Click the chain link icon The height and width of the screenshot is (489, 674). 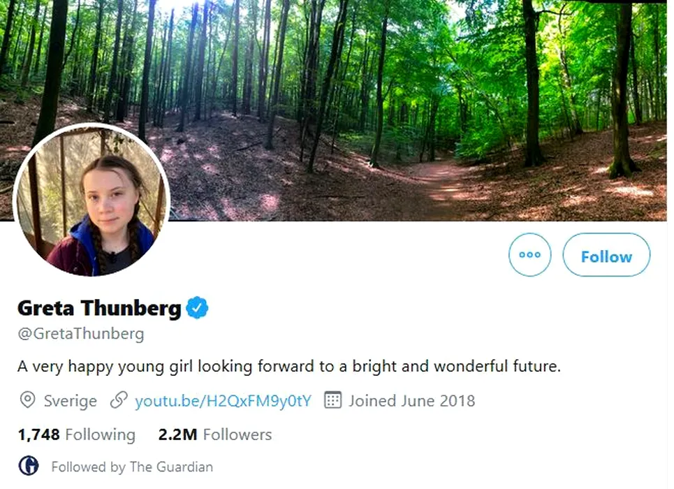119,400
